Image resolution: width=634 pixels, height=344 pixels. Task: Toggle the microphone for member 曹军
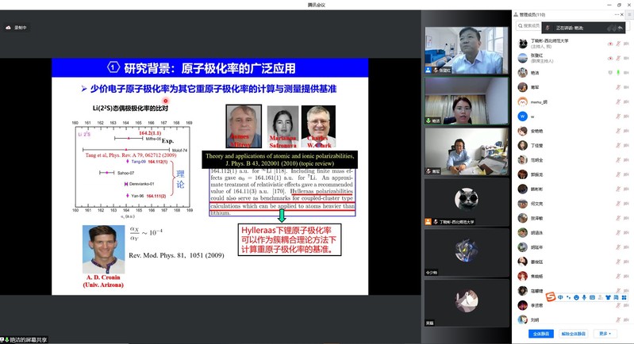point(617,87)
